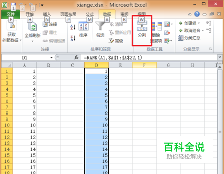The width and height of the screenshot is (224, 174).
Task: Click the Sort Z to A descending icon
Action: (73, 38)
